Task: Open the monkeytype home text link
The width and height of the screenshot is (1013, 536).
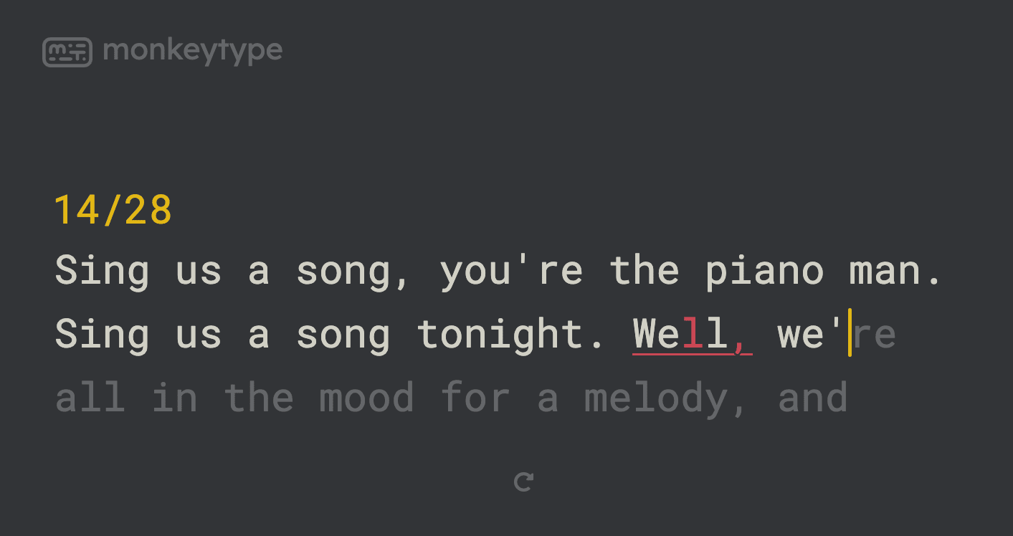Action: click(193, 51)
